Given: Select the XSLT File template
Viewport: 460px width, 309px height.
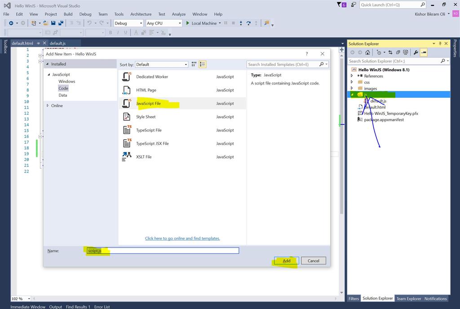Looking at the screenshot, I should tap(182, 157).
